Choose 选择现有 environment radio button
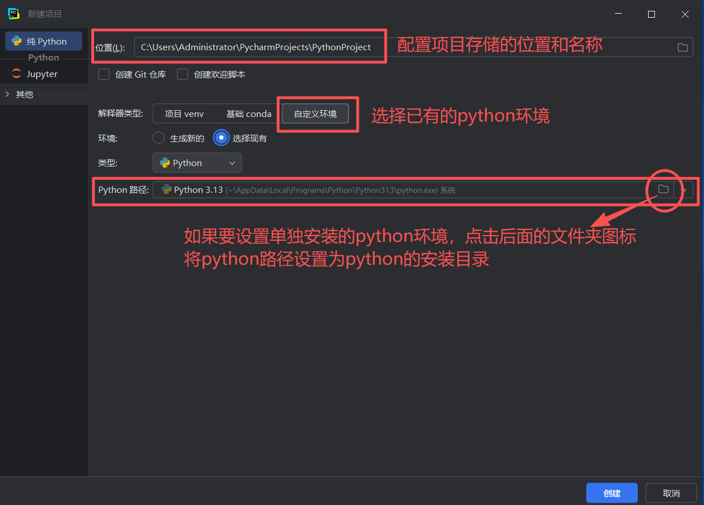This screenshot has height=505, width=704. [x=221, y=138]
